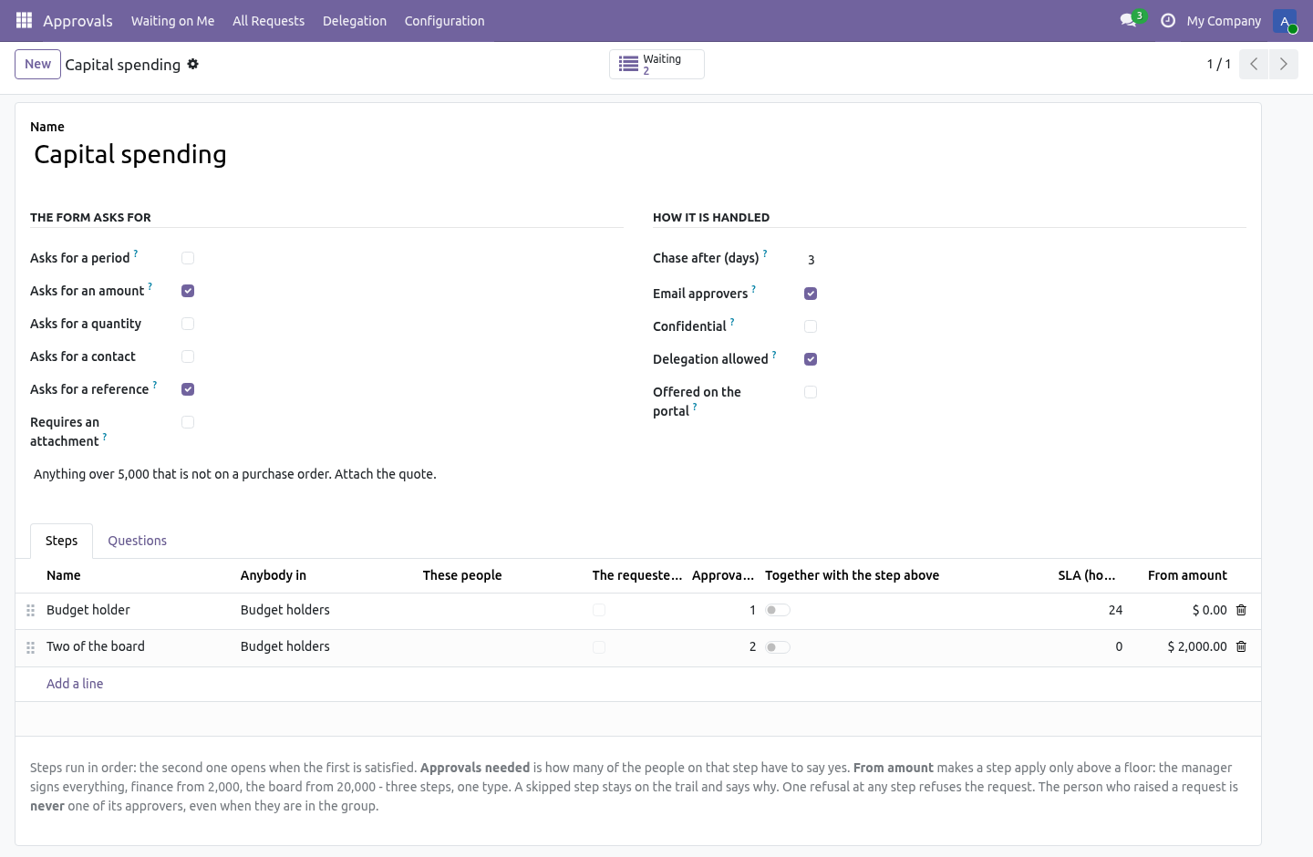Switch to the Questions tab

click(x=137, y=541)
